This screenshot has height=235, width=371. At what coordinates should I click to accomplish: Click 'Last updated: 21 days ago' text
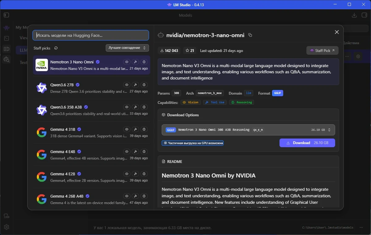pos(221,50)
